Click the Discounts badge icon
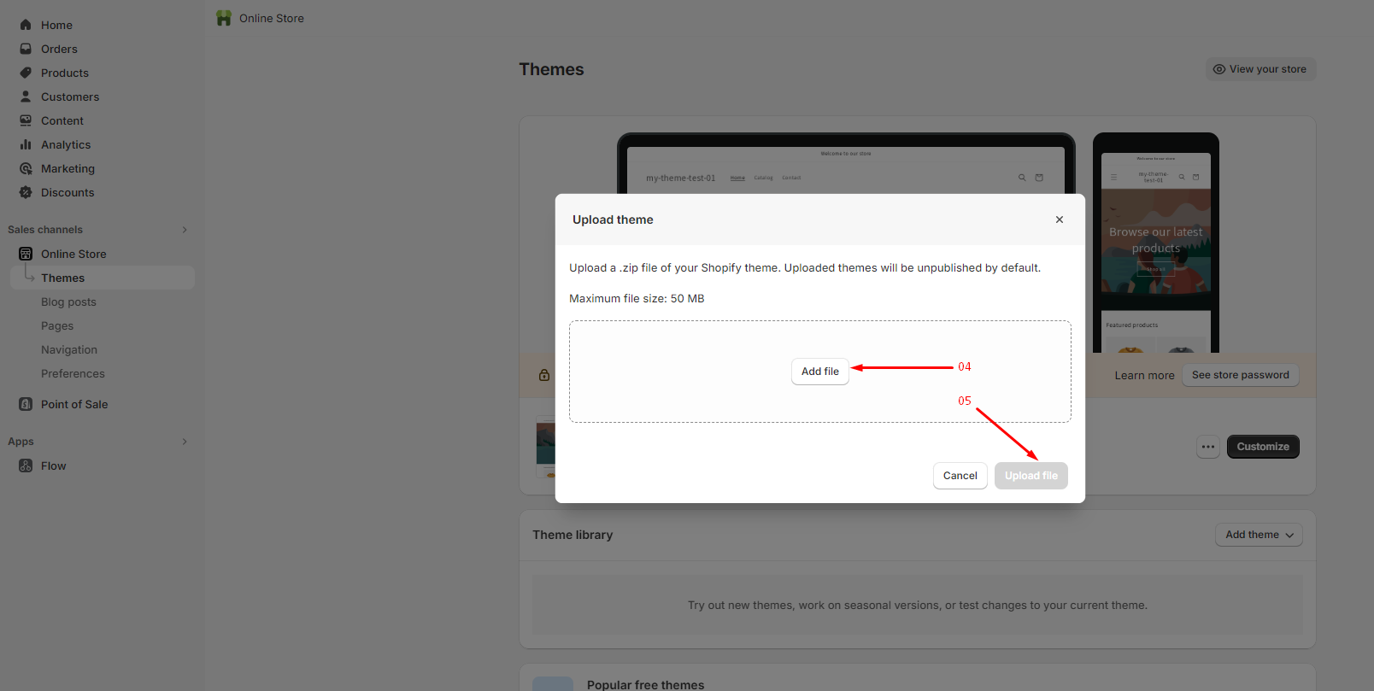1374x691 pixels. click(x=26, y=192)
